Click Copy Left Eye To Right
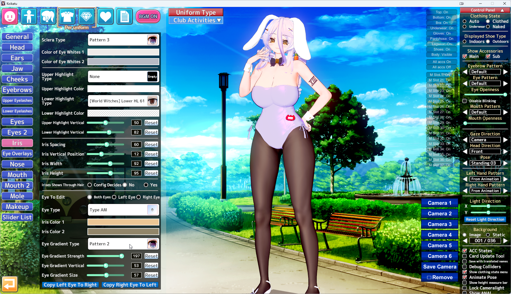The width and height of the screenshot is (511, 294). 70,285
